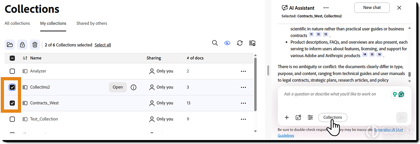The image size is (420, 144).
Task: Click the doc count 9 cell
Action: pyautogui.click(x=188, y=119)
